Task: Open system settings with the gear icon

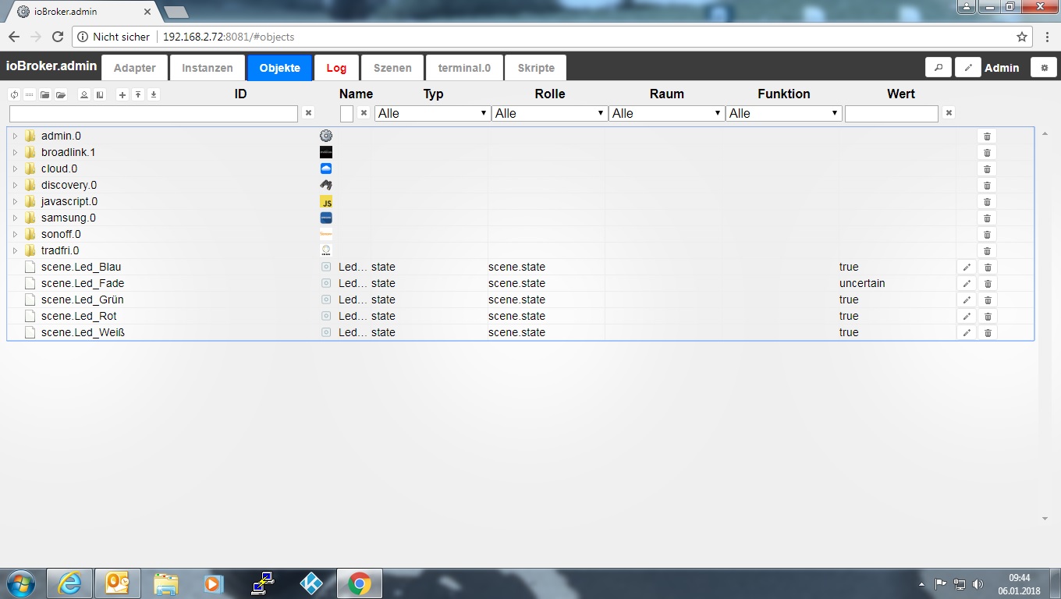Action: (x=1044, y=68)
